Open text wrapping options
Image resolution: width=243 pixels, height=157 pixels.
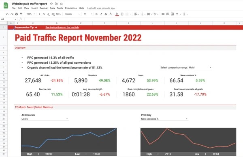click(149, 14)
